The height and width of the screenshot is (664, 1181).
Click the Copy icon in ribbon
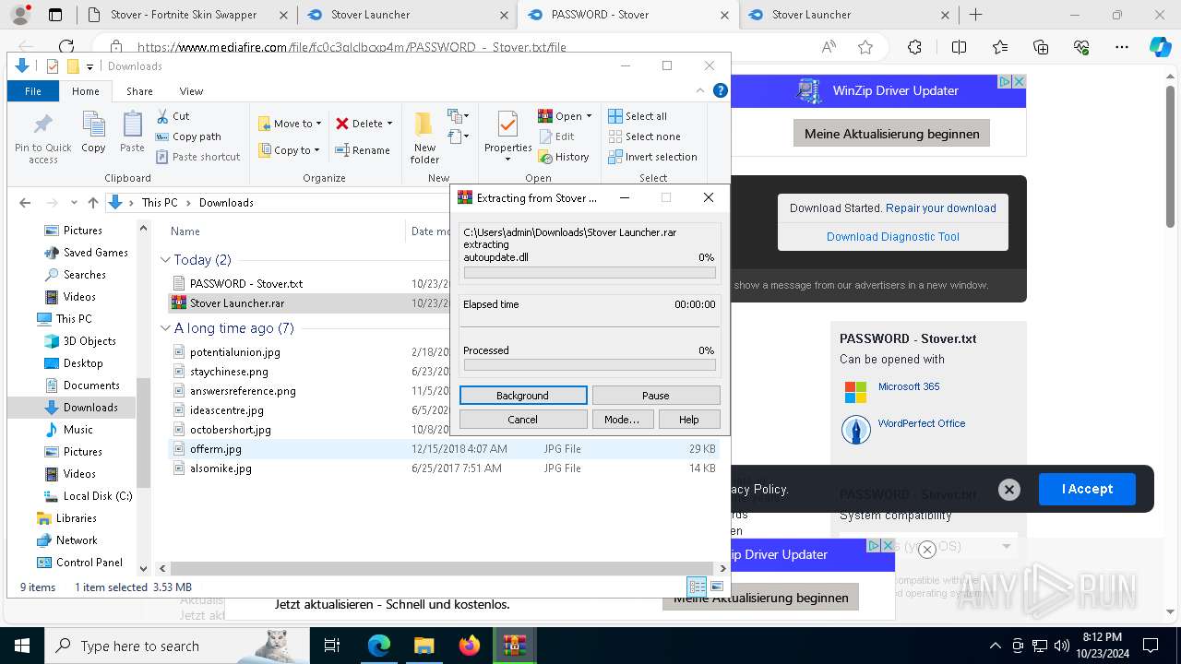pos(93,125)
